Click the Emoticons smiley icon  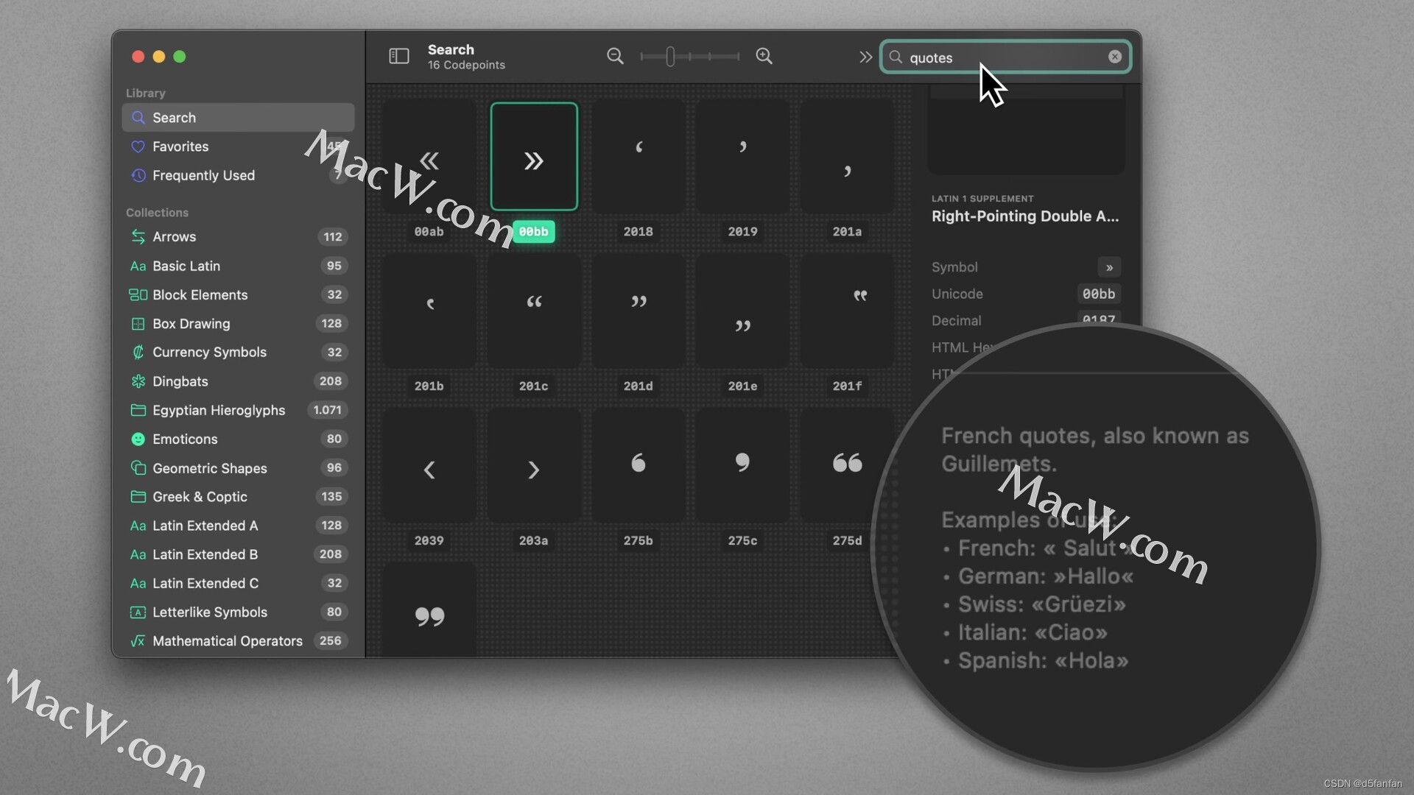[x=138, y=439]
